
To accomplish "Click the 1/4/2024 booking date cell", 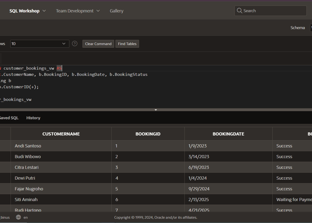I will (228, 178).
